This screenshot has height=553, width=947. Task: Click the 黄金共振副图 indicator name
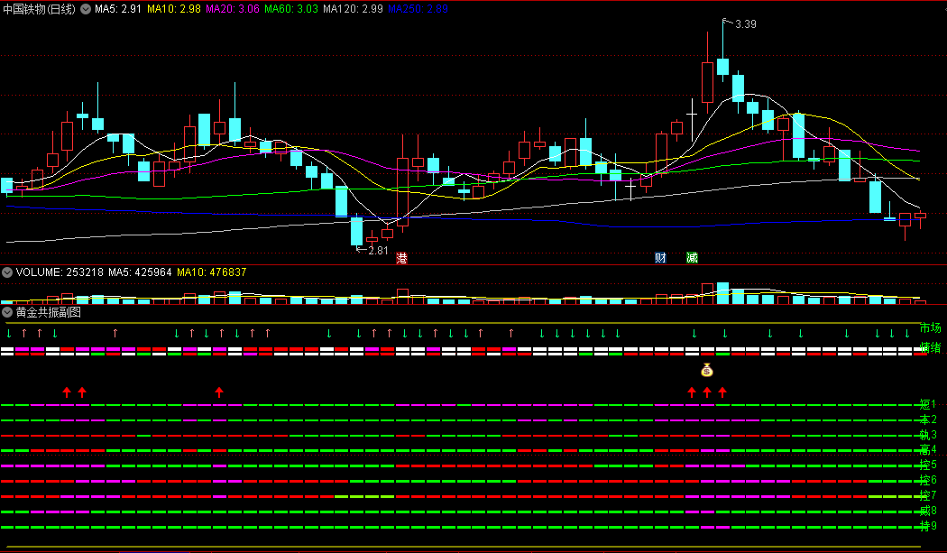(49, 312)
